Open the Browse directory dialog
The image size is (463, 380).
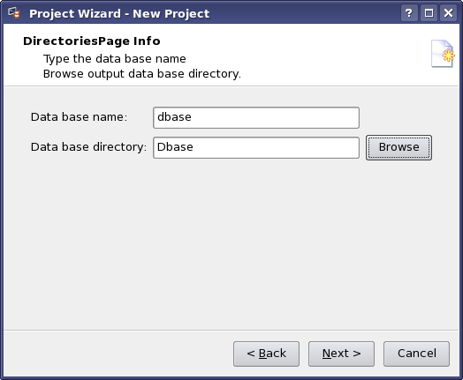[x=398, y=147]
